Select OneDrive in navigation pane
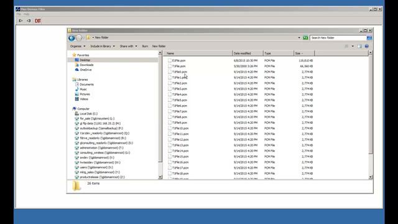This screenshot has height=224, width=398. (86, 70)
